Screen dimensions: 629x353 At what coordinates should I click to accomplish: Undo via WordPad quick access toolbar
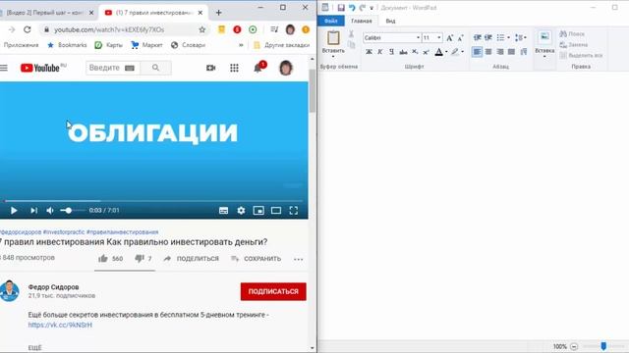(352, 8)
